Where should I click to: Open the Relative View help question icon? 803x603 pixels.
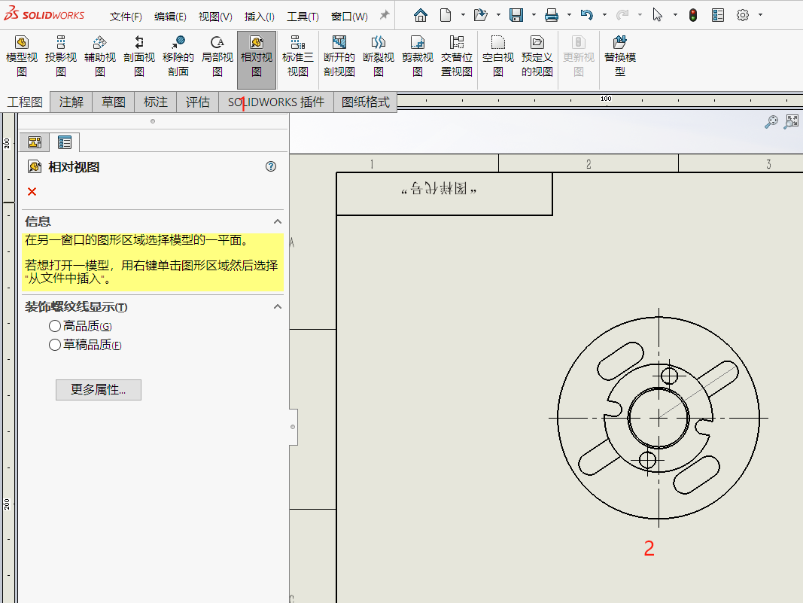271,166
